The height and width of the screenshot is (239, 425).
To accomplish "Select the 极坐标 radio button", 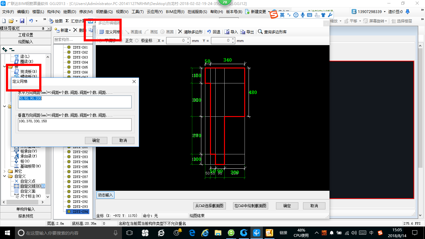I will [x=137, y=40].
